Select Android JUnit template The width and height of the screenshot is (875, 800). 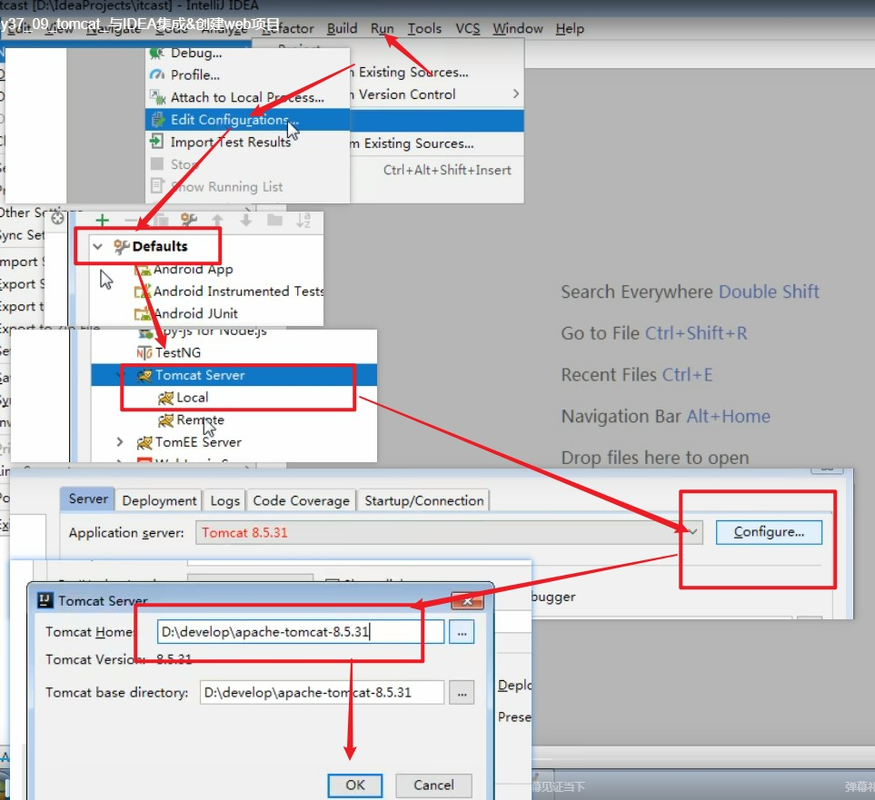pyautogui.click(x=196, y=313)
